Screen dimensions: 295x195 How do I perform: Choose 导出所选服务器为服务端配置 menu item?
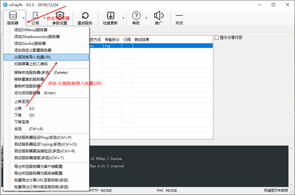46,173
